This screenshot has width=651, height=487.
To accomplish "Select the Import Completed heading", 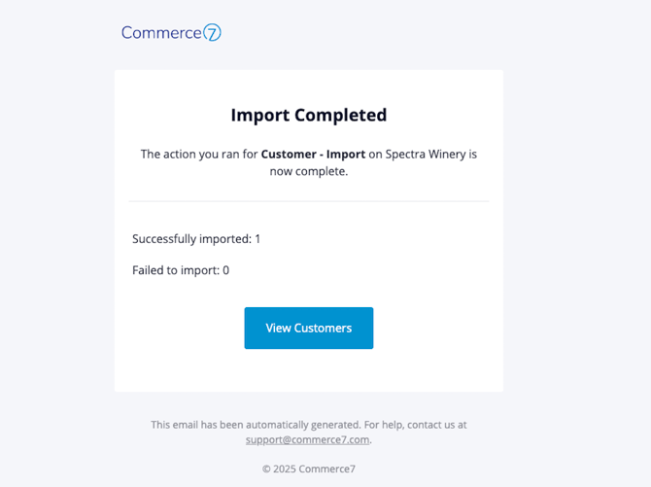I will pyautogui.click(x=308, y=115).
